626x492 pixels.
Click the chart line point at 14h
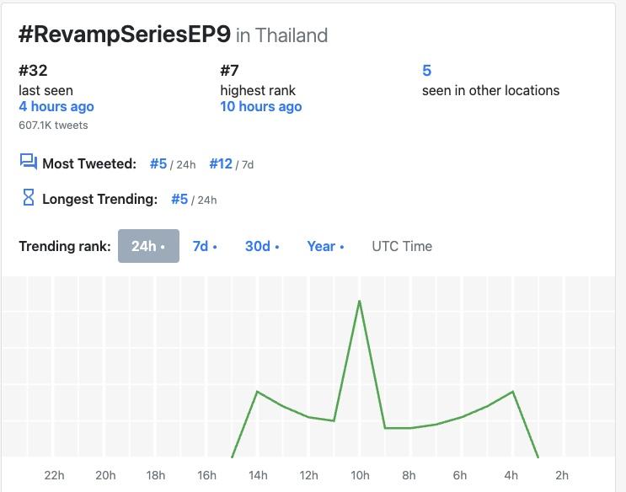click(257, 392)
